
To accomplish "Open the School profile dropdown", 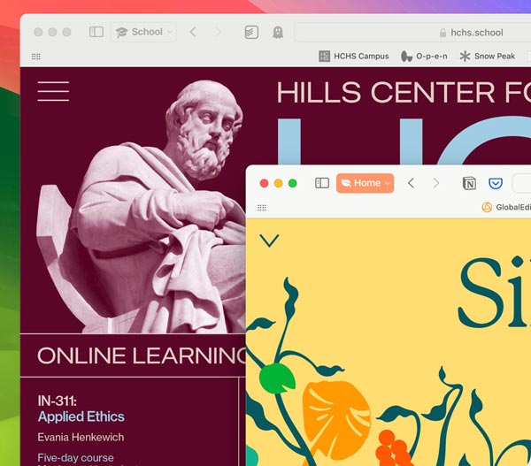I will pyautogui.click(x=144, y=32).
